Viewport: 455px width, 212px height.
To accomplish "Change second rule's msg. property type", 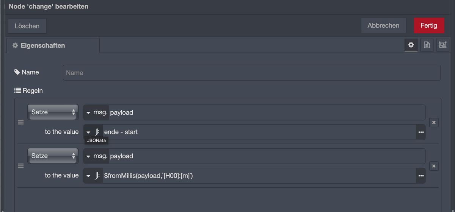I will 96,156.
